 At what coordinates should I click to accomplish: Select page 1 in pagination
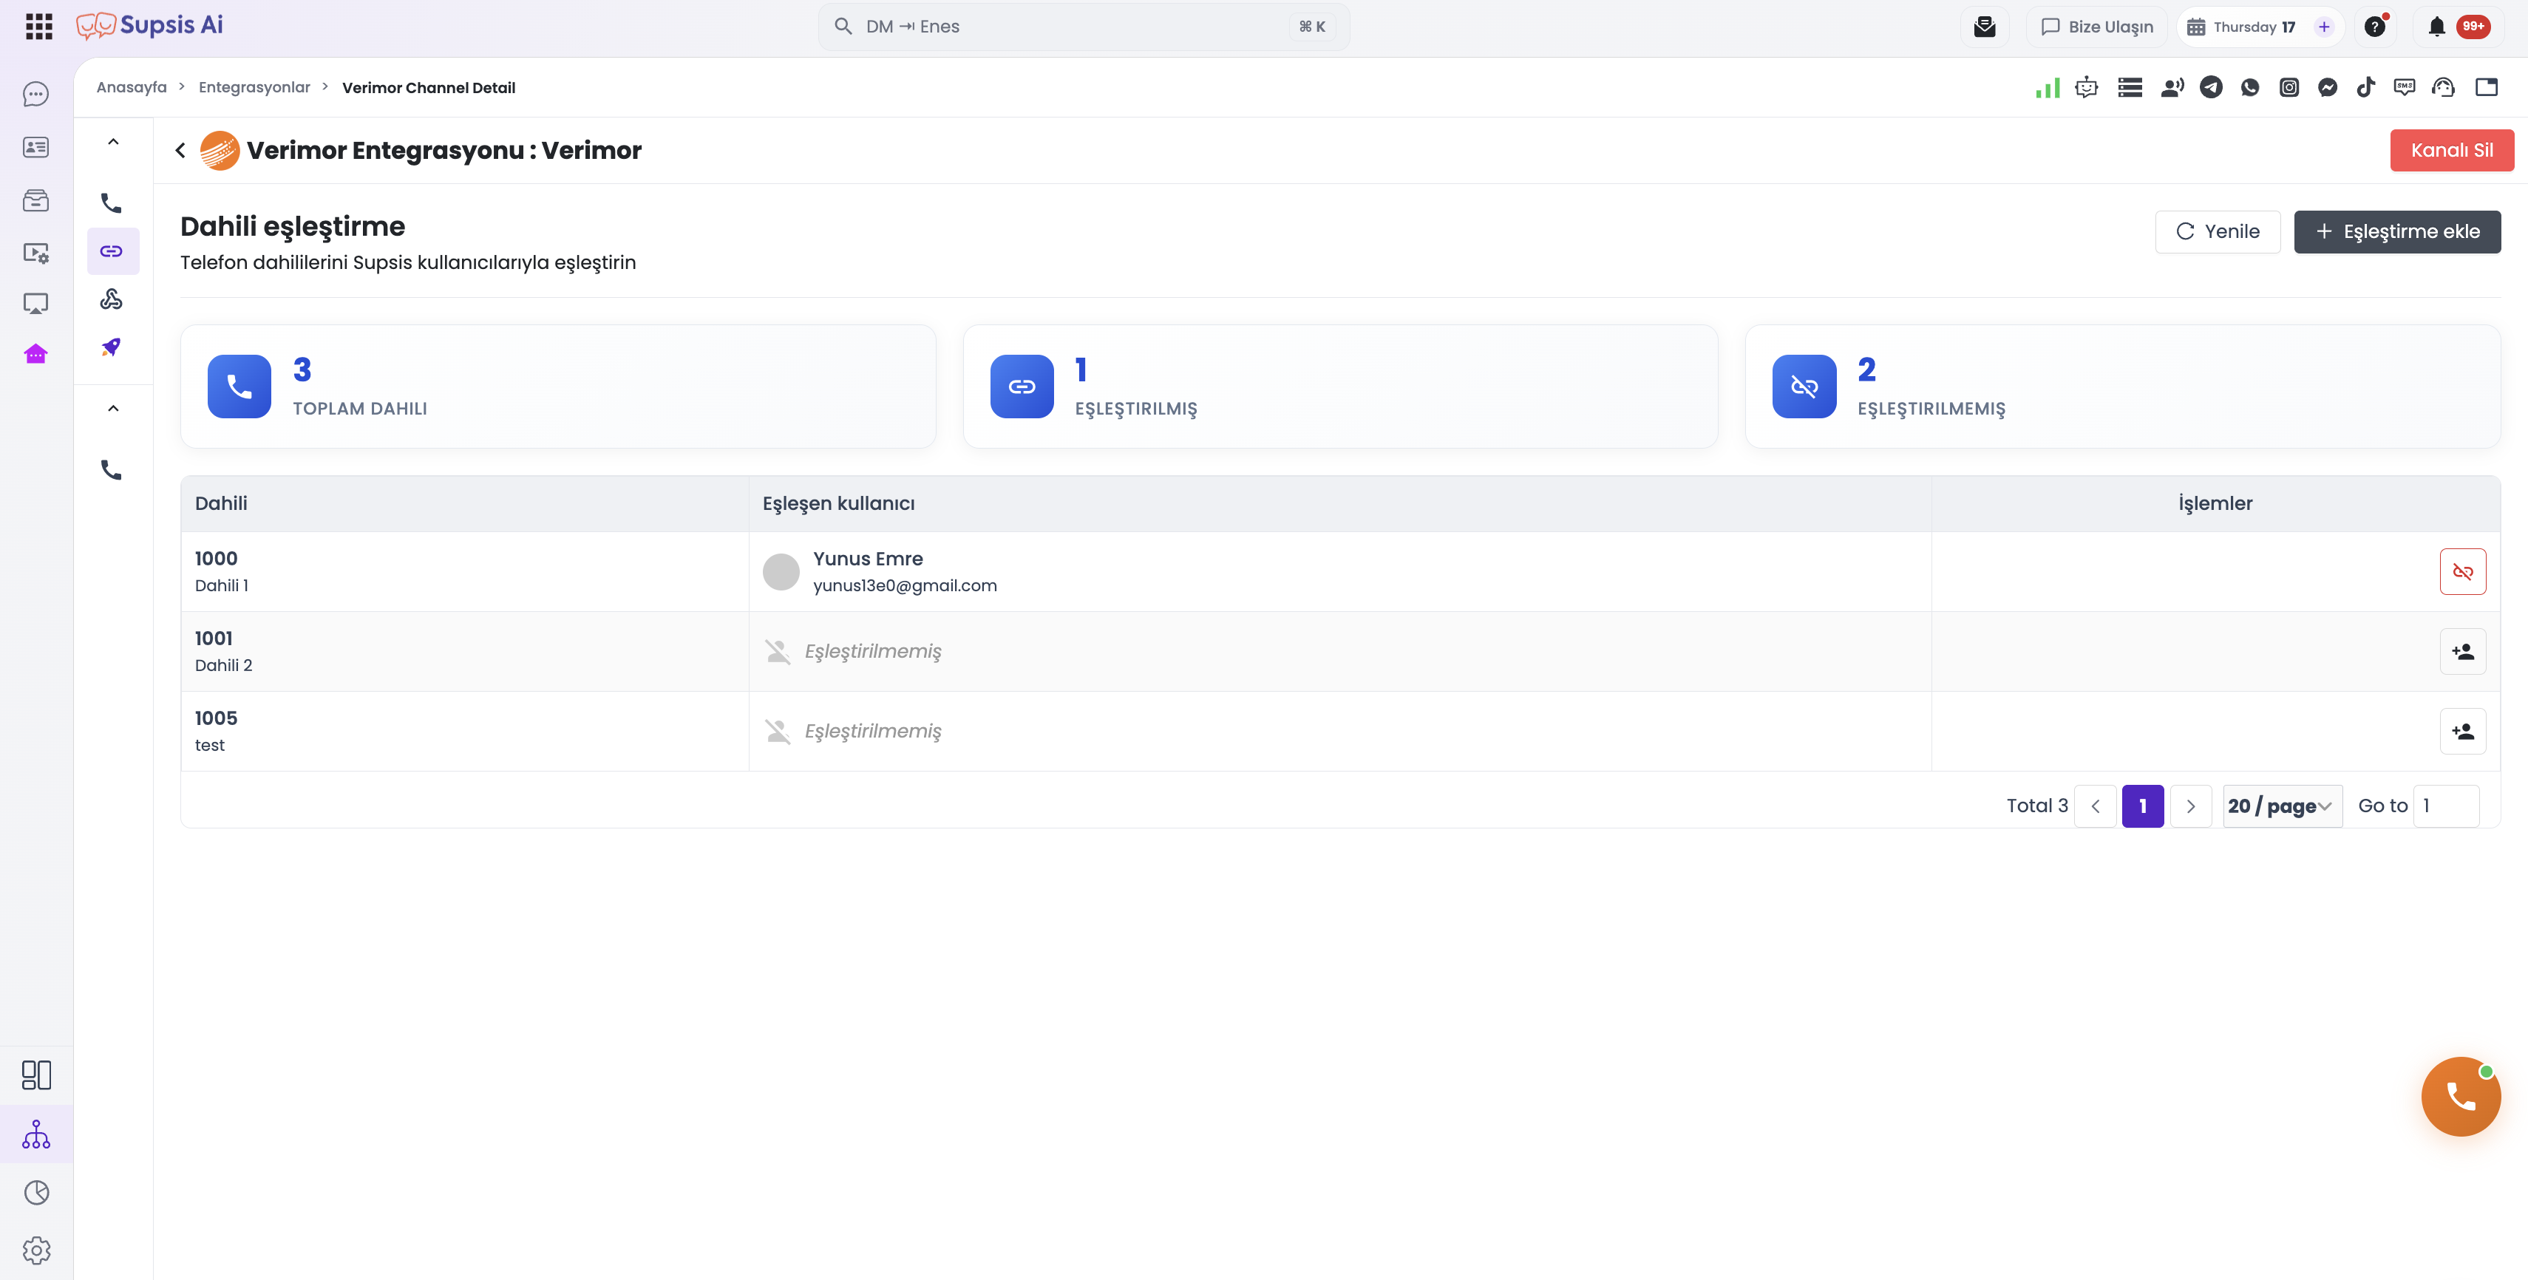2144,806
